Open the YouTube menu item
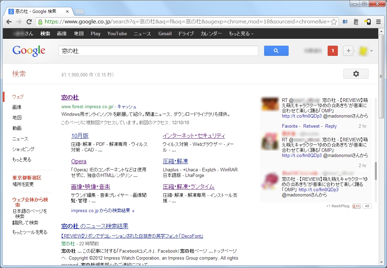Viewport: 387px width, 268px height. pos(117,33)
